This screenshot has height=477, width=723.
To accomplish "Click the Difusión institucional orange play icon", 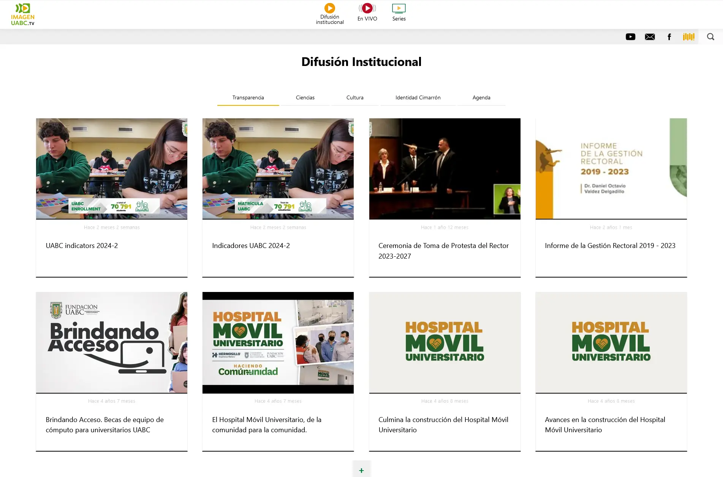I will pyautogui.click(x=330, y=8).
